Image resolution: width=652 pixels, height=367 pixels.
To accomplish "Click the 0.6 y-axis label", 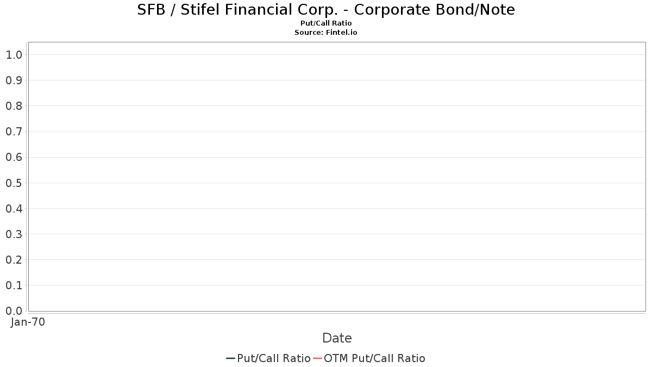I will (x=14, y=157).
